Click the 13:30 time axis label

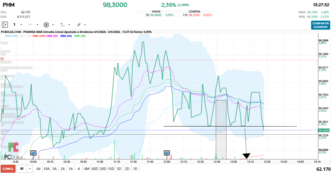coord(267,162)
